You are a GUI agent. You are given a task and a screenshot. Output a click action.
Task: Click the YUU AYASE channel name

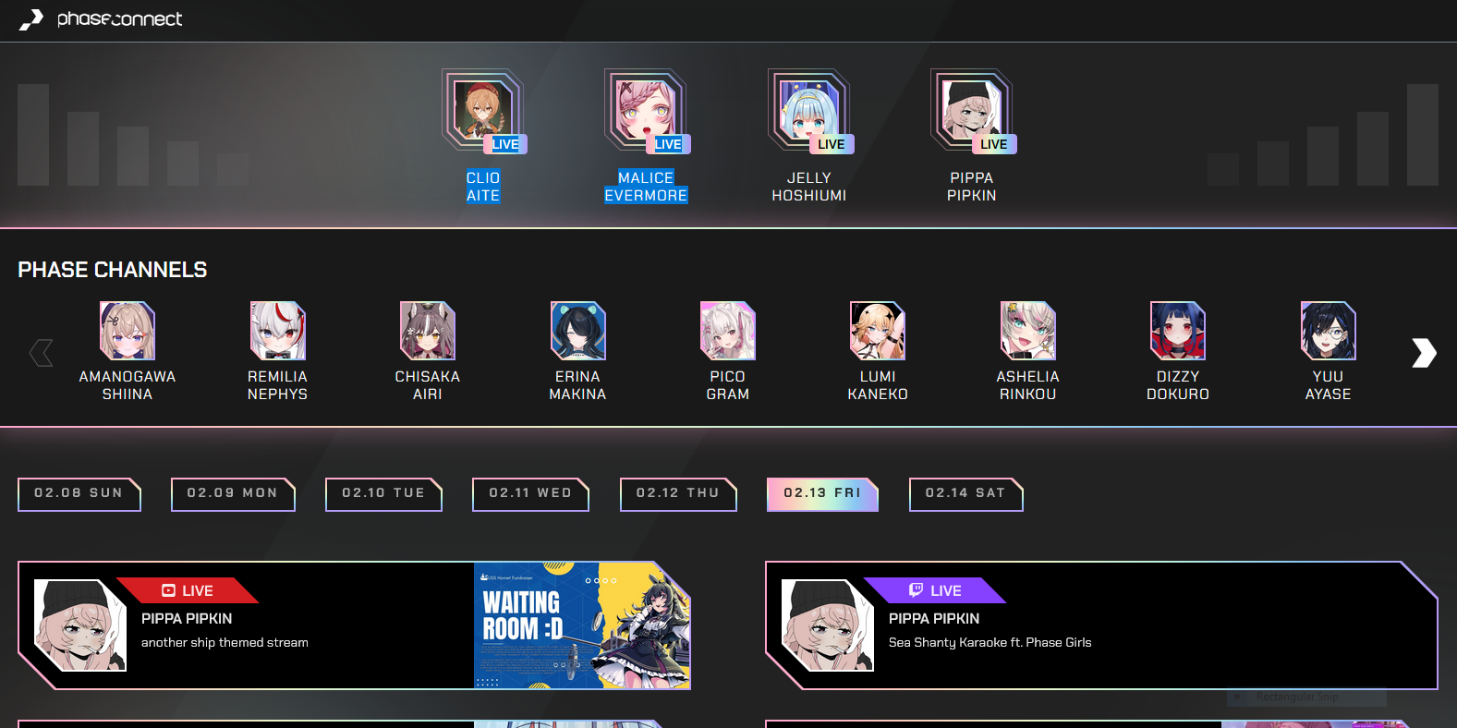tap(1329, 385)
